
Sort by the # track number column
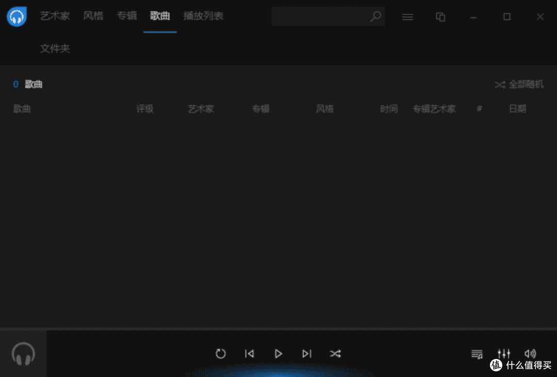479,108
